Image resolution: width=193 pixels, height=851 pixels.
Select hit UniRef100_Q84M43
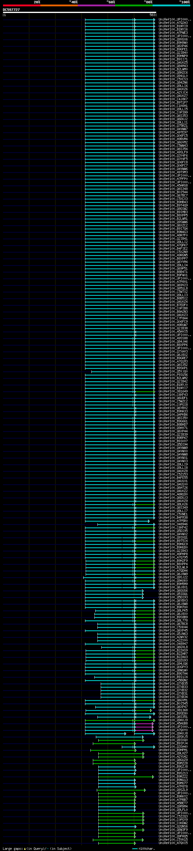click(x=173, y=66)
